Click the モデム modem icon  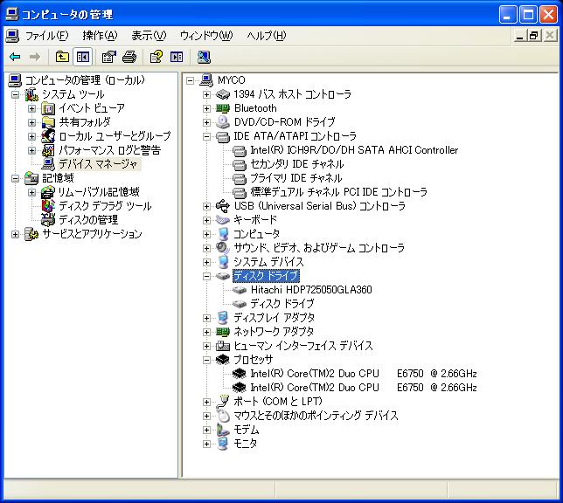(x=223, y=430)
